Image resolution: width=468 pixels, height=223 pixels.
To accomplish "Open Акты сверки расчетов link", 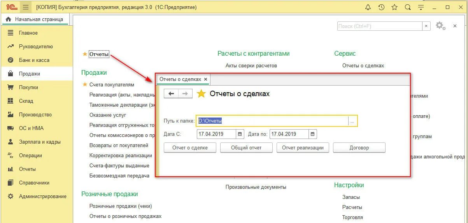I will 251,65.
